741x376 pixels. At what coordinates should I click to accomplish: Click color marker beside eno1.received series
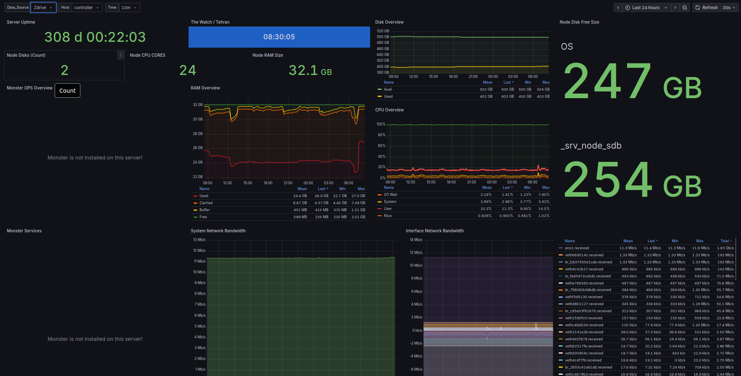[x=561, y=248]
